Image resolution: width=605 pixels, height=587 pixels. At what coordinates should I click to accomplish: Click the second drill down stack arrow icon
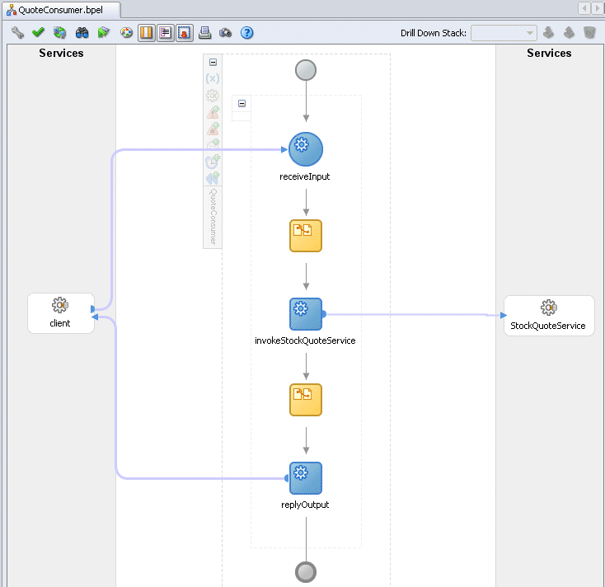pos(569,33)
